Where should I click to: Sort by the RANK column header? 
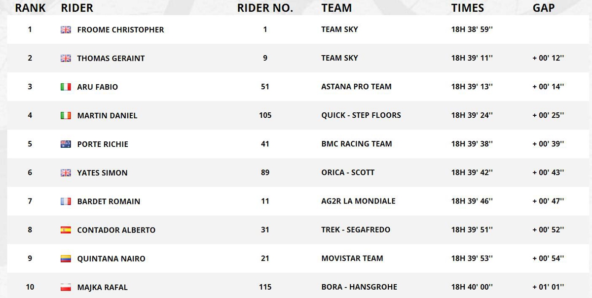tap(31, 8)
